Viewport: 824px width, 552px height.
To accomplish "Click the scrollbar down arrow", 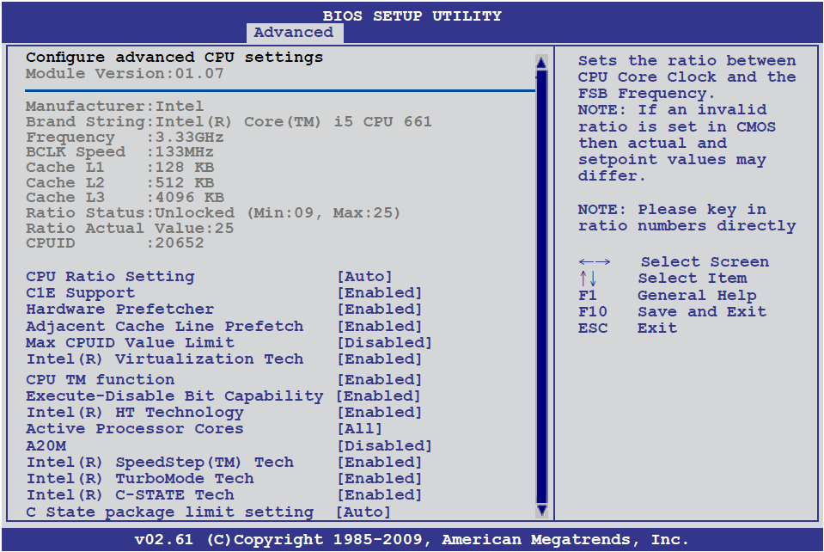I will point(541,510).
